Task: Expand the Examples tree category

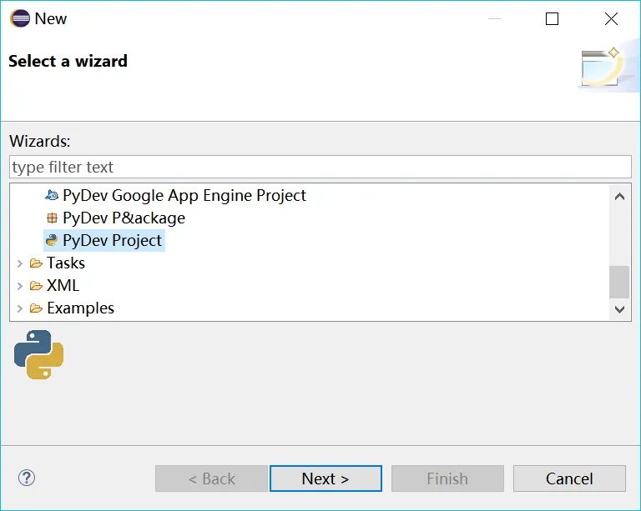Action: click(x=20, y=308)
